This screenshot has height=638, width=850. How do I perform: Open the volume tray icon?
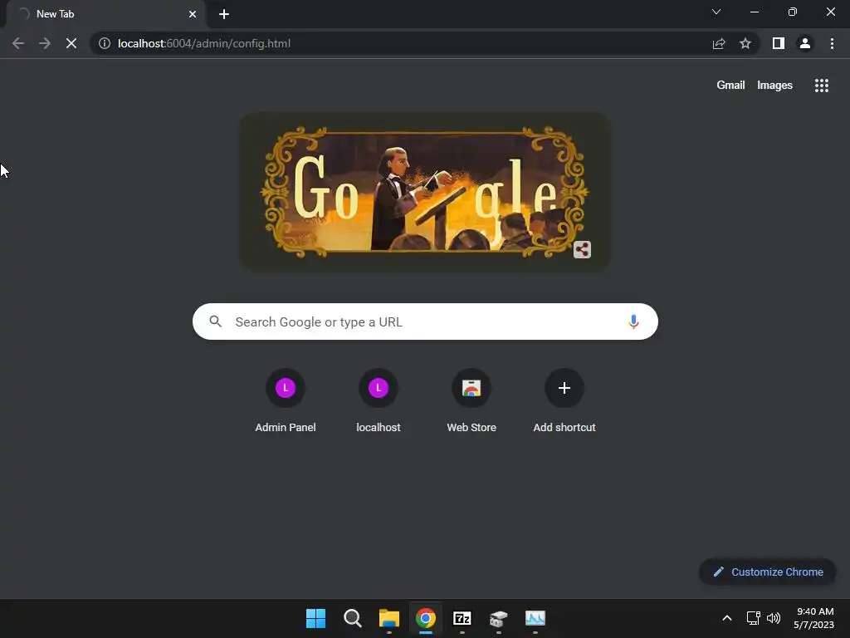click(774, 618)
